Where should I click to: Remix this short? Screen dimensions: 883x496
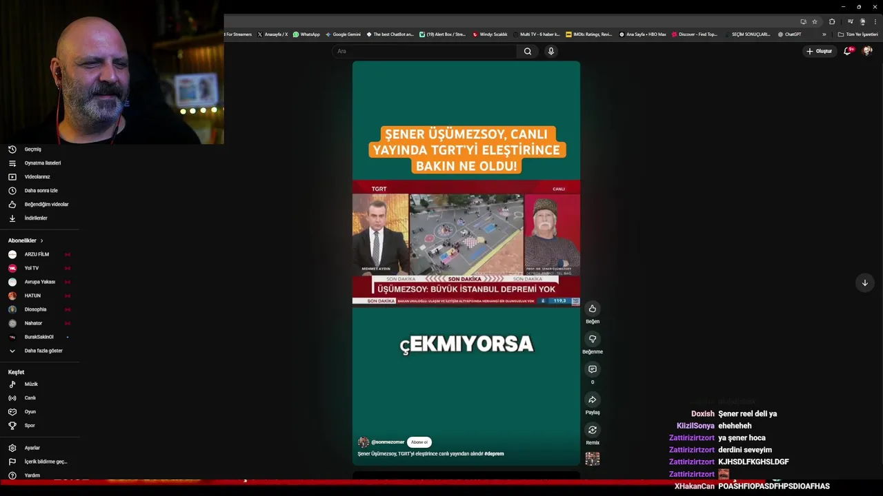point(592,430)
